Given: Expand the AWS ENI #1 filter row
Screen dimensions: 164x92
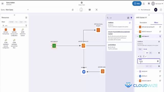Looking at the screenshot, I should pos(137,72).
